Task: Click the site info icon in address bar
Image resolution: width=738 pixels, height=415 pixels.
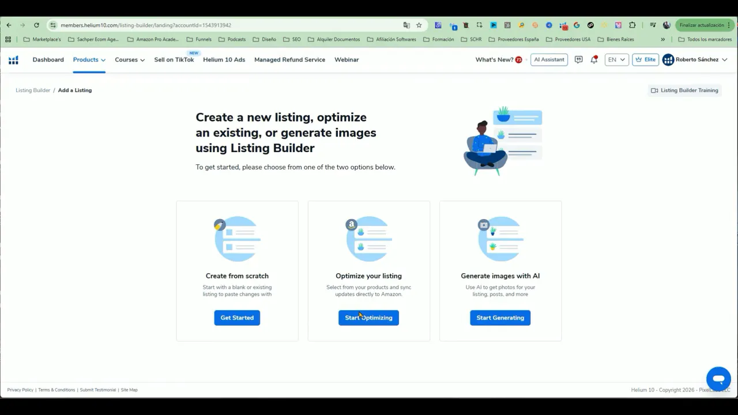Action: coord(53,25)
